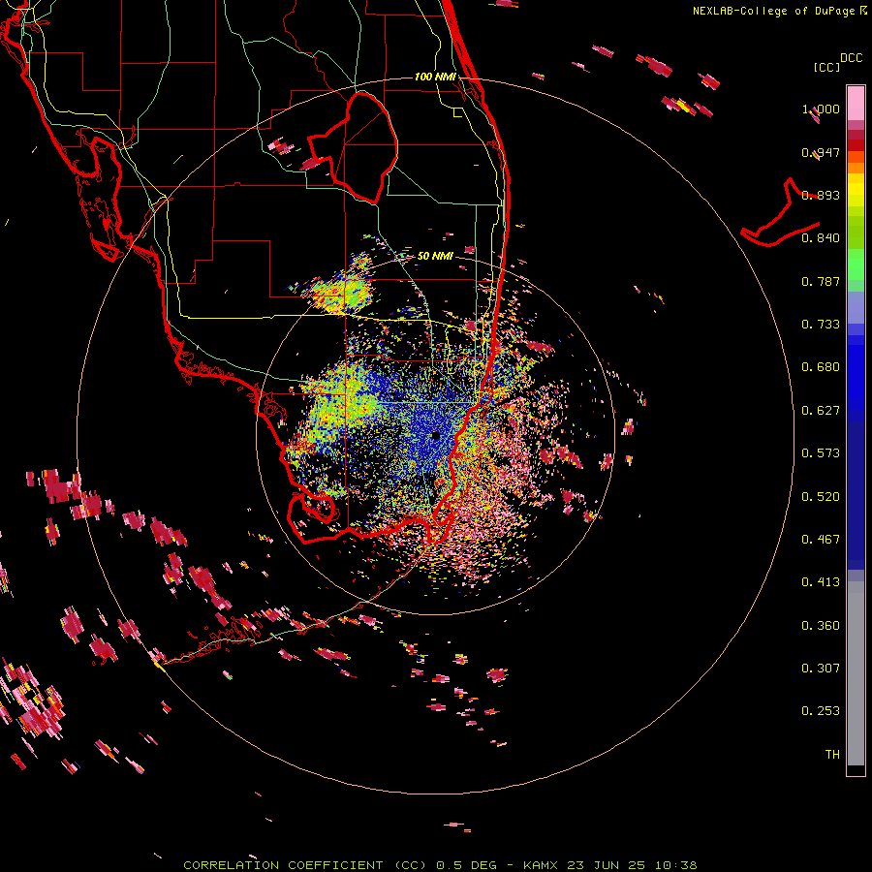Select the 0.733 color scale label
872x872 pixels.
pos(821,325)
